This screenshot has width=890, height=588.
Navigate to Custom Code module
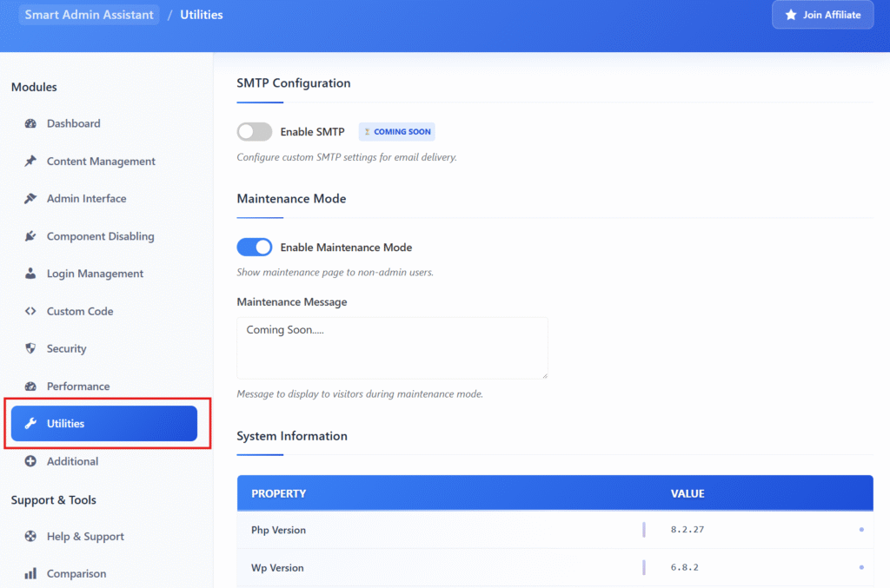(104, 311)
